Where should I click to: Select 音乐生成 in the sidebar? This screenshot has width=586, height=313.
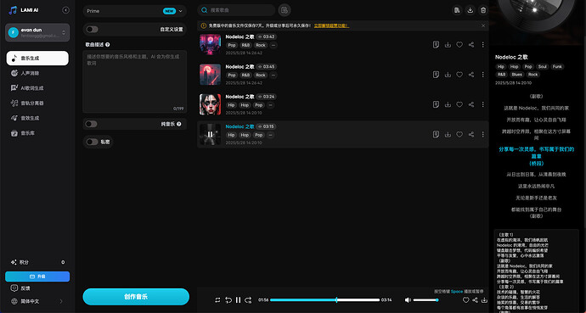pos(37,59)
